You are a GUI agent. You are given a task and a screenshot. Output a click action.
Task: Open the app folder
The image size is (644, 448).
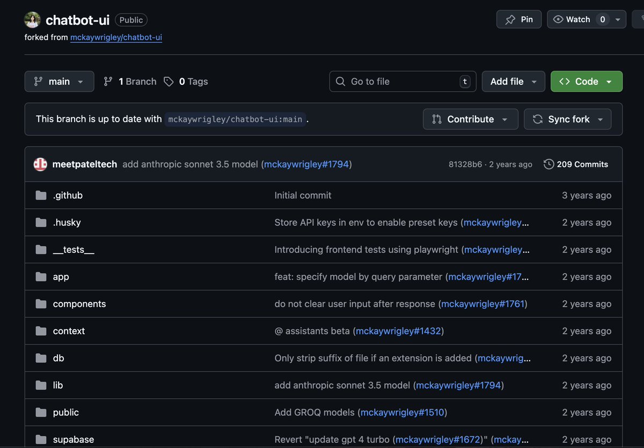[x=61, y=277]
